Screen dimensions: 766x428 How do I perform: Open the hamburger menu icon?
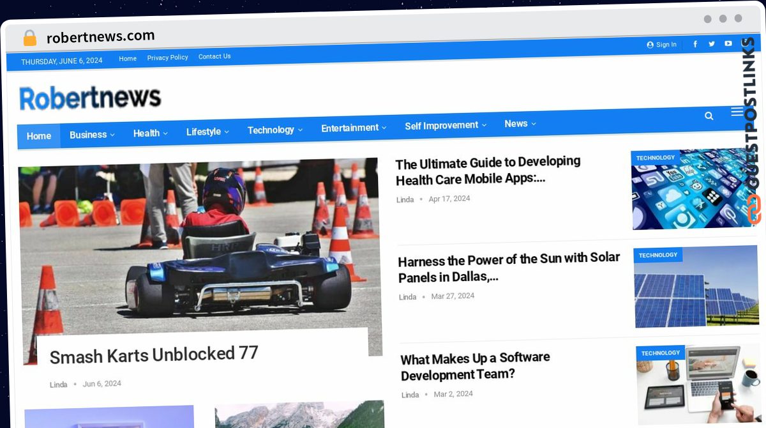(x=737, y=112)
